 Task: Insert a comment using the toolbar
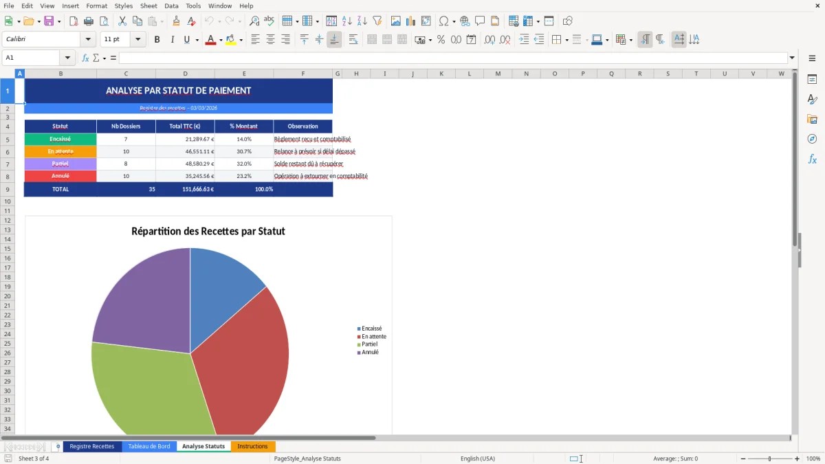[x=480, y=21]
